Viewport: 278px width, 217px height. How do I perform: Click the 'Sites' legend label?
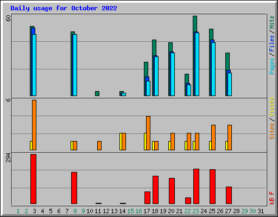coord(272,131)
